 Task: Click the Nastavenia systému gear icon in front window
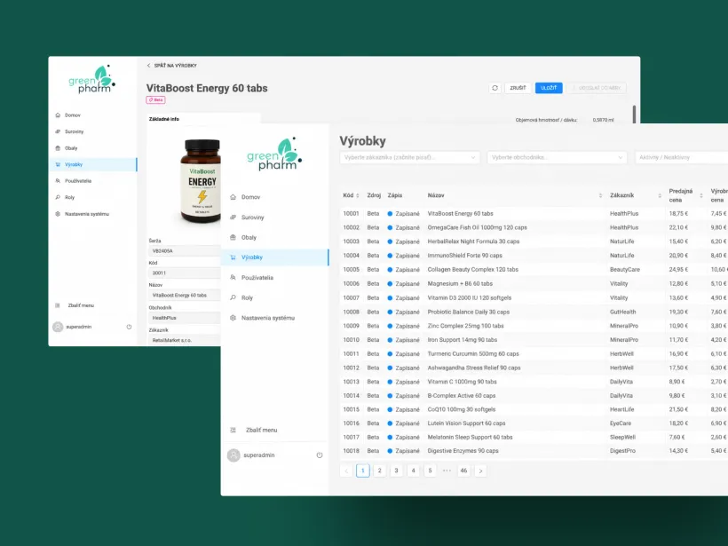[233, 318]
